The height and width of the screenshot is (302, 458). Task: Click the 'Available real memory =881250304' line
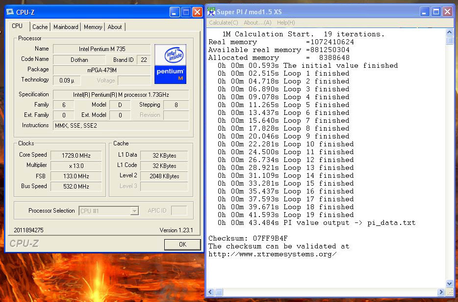pos(279,50)
